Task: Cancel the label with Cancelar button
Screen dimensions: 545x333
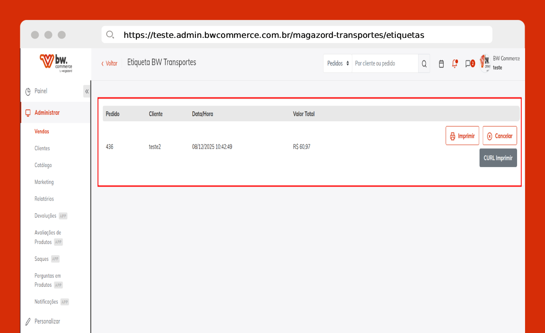Action: pos(500,136)
